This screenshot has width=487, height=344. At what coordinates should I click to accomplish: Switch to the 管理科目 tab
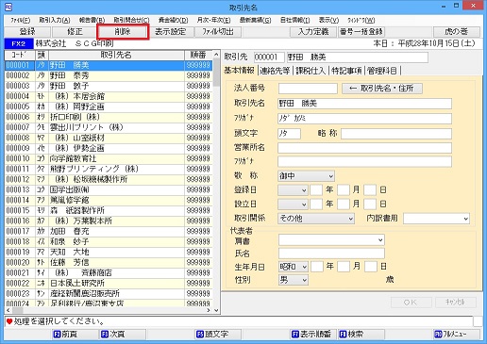[382, 71]
